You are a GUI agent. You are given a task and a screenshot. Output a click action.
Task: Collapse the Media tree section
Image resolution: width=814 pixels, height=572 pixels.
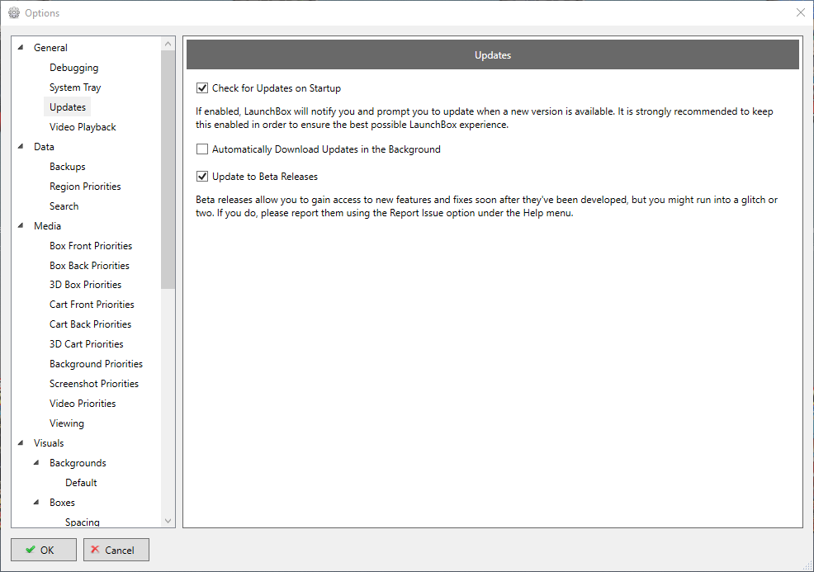(x=21, y=225)
